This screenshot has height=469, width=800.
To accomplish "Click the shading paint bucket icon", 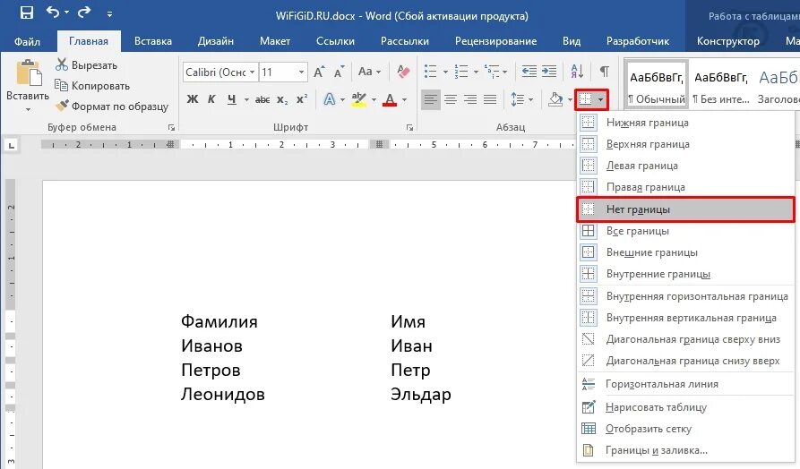I will [x=555, y=99].
